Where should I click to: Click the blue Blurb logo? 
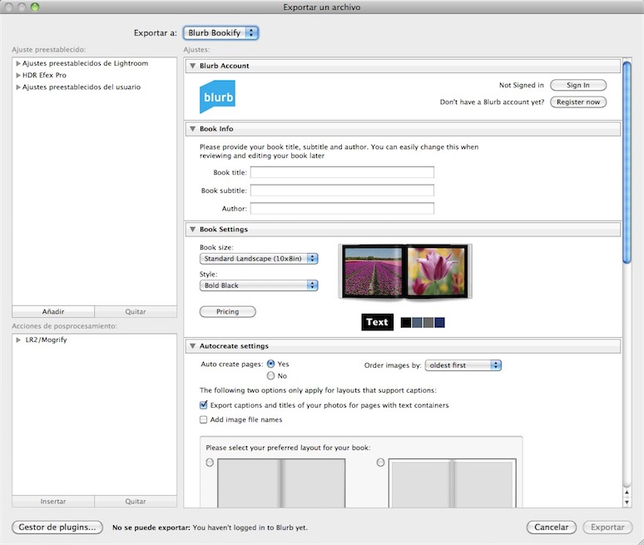click(217, 97)
